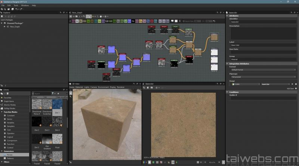This screenshot has height=166, width=299.
Task: Add a Blend node from the node bar
Action: coord(77,21)
